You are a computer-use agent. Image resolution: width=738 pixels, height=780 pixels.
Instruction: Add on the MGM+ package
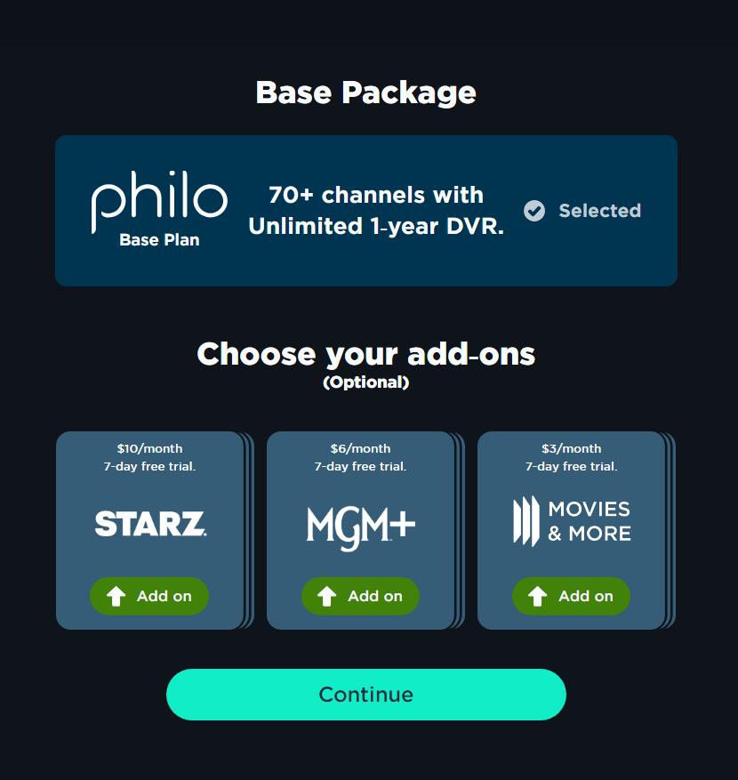(360, 596)
